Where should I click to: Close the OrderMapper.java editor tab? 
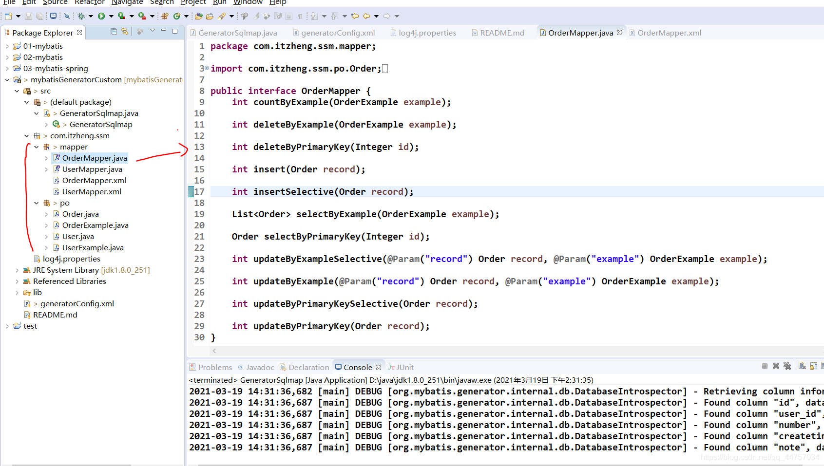(620, 33)
